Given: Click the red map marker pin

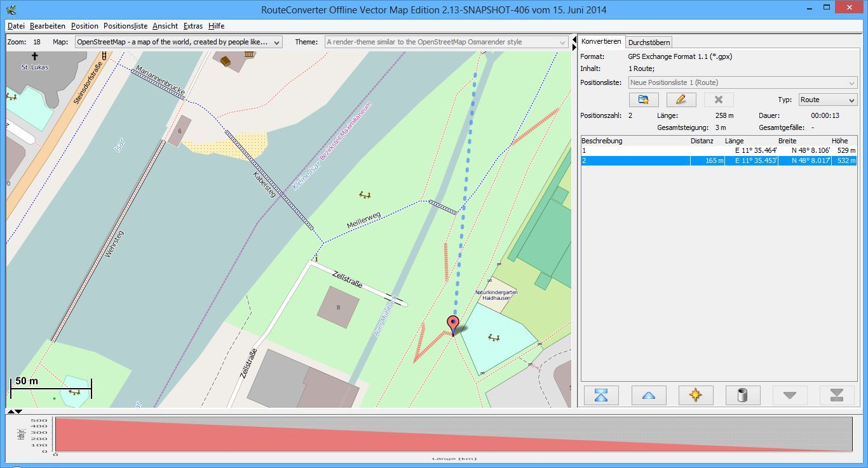Looking at the screenshot, I should (452, 324).
